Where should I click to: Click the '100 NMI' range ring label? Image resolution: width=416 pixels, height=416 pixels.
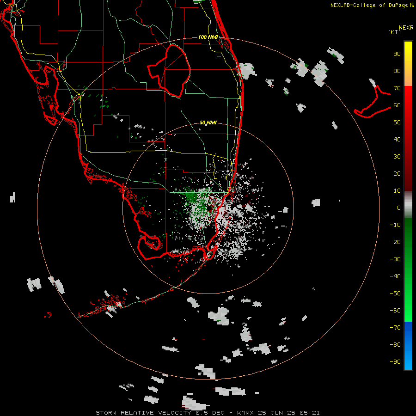[208, 37]
